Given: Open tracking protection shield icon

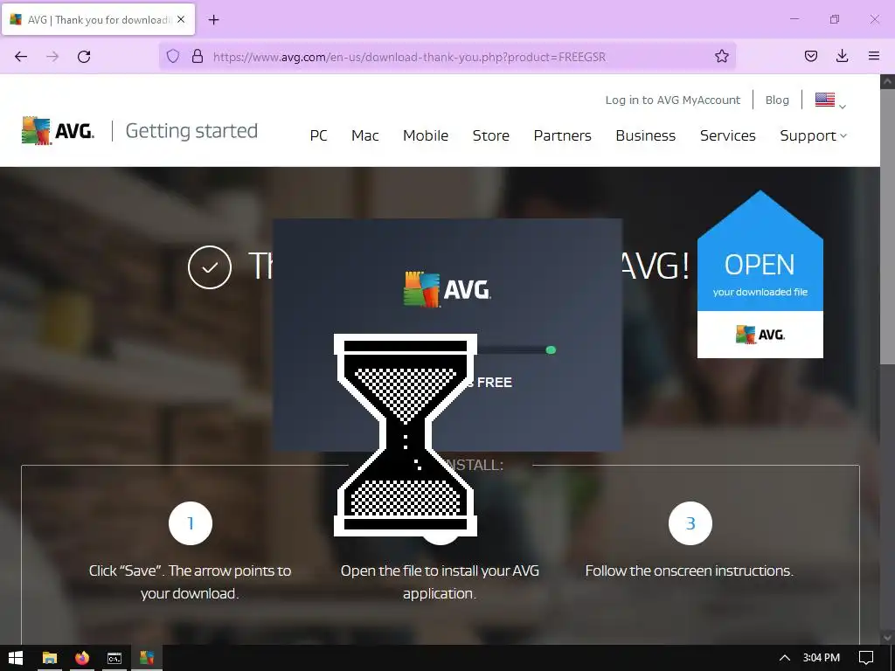Looking at the screenshot, I should (x=173, y=56).
